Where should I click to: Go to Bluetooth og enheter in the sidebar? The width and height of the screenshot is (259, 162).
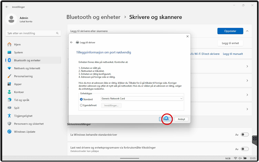click(33, 60)
